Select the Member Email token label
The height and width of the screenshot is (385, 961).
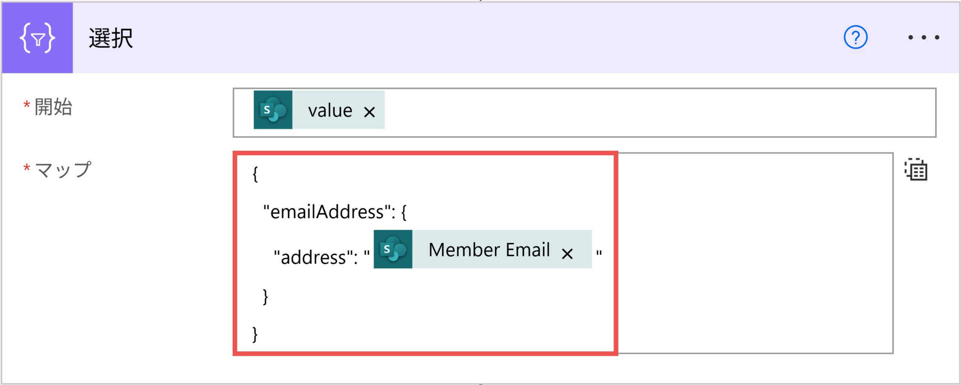coord(489,250)
